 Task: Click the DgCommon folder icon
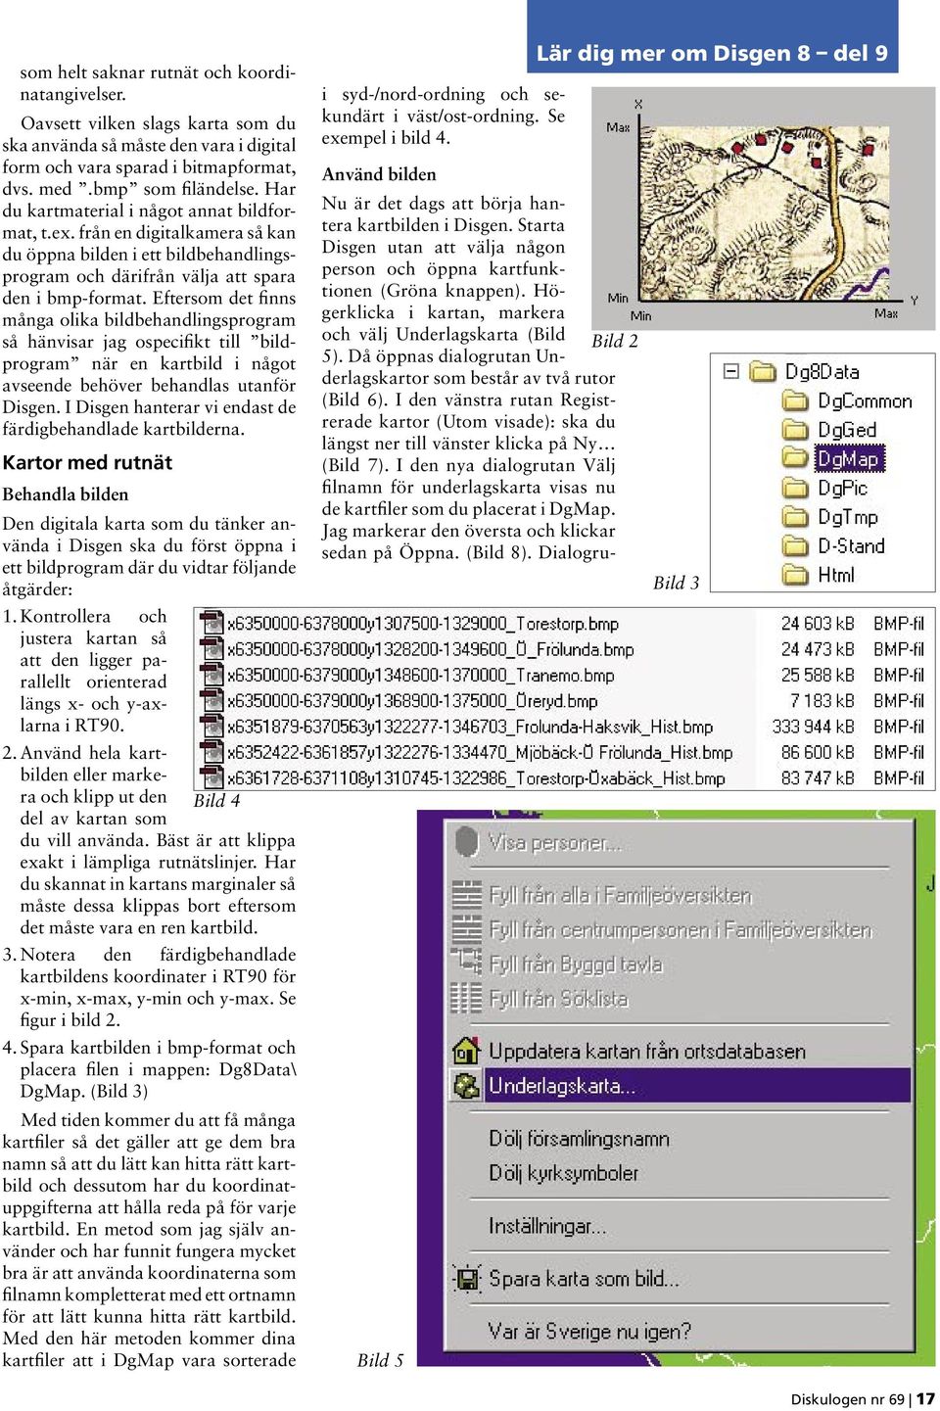click(x=795, y=400)
